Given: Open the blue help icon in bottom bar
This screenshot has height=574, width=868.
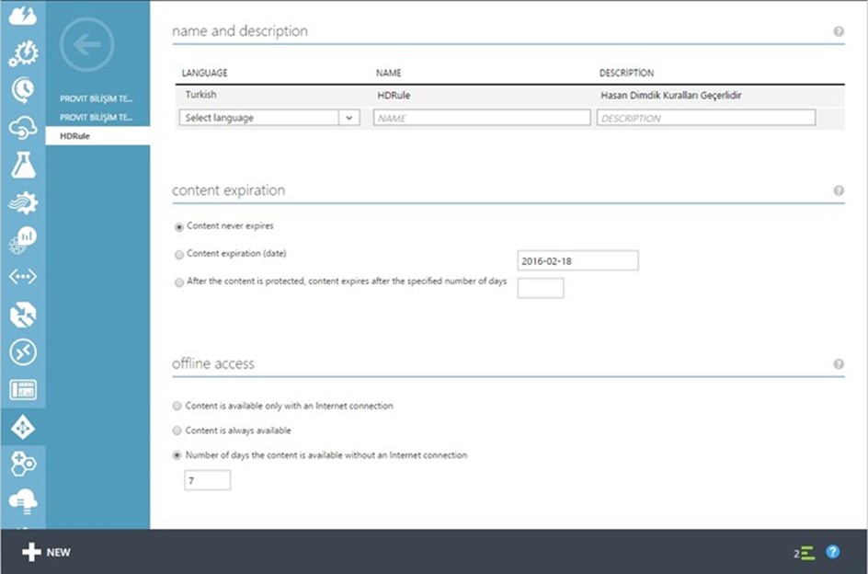Looking at the screenshot, I should coord(832,552).
